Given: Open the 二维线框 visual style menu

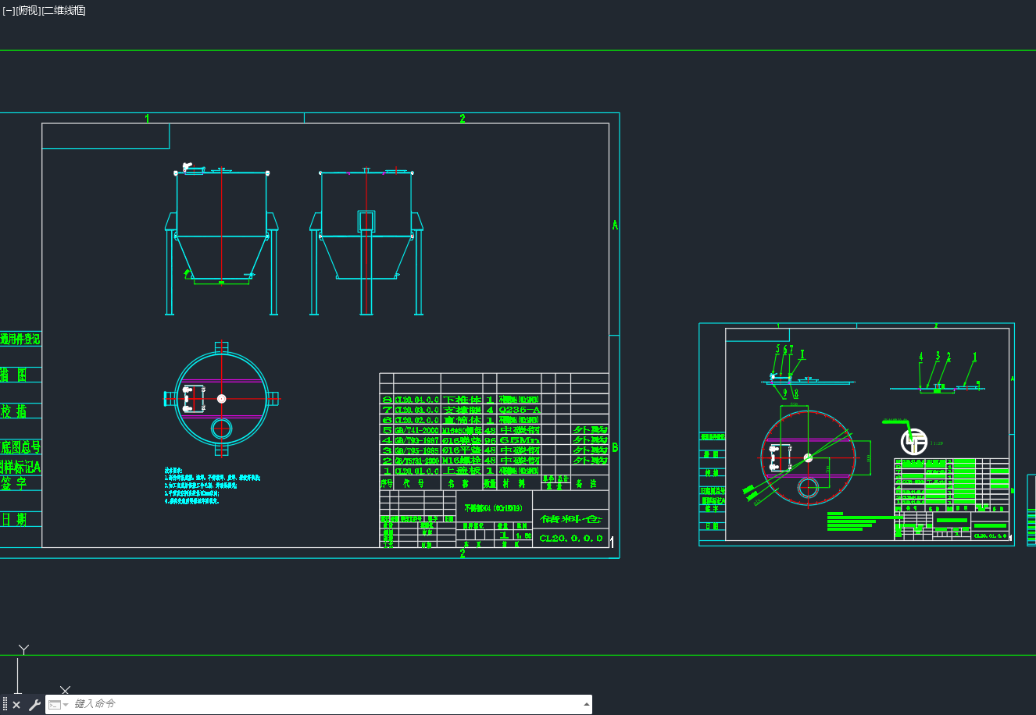Looking at the screenshot, I should 63,10.
